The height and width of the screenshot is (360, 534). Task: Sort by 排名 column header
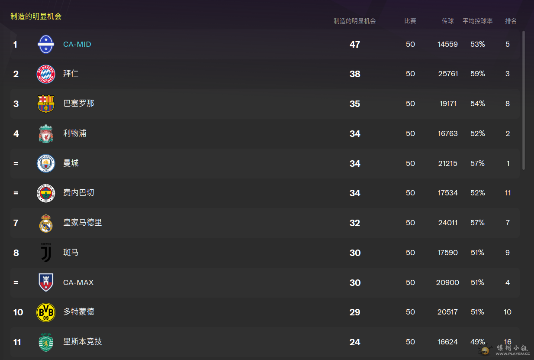511,21
